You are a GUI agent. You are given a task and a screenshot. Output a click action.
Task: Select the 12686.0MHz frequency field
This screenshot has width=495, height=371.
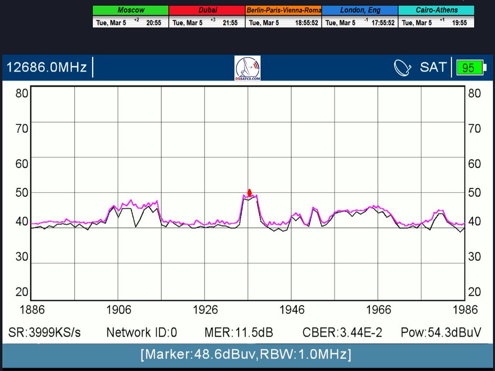click(x=47, y=67)
